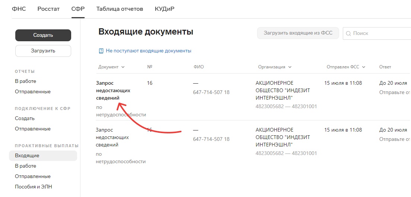
Task: Select 'Создать' under Подключение к СФР
Action: (25, 119)
